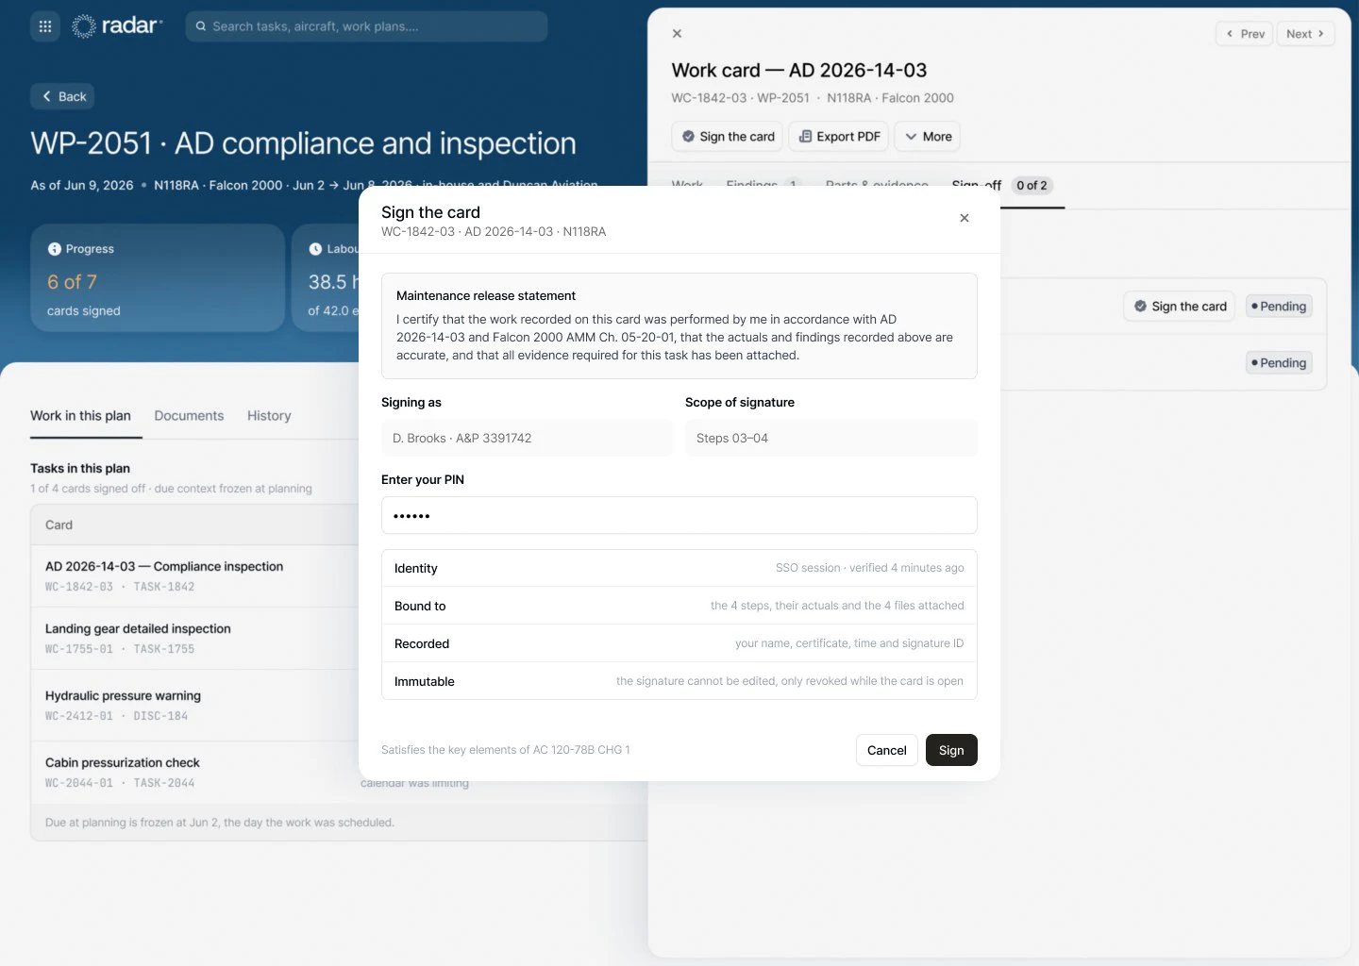Switch to Work in this plan tab
Viewport: 1359px width, 966px height.
point(81,416)
